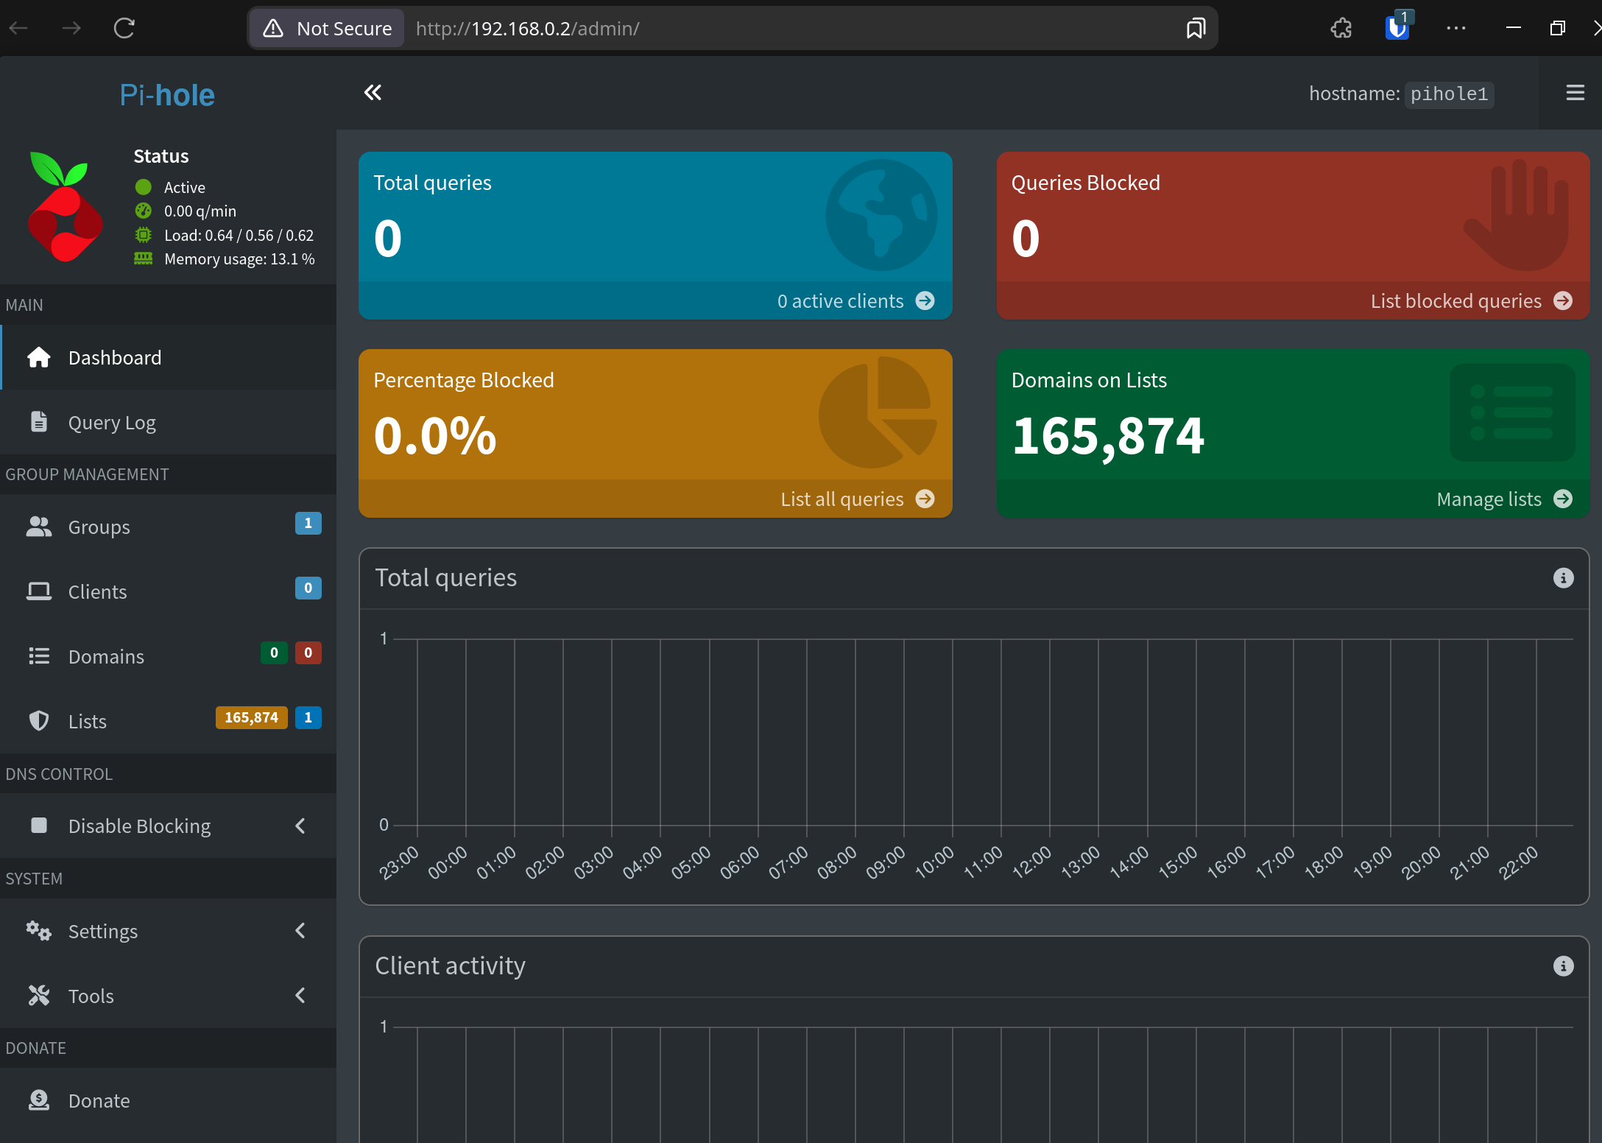Open browser extensions puzzle icon
Screen dimensions: 1602x1143
pyautogui.click(x=1341, y=29)
